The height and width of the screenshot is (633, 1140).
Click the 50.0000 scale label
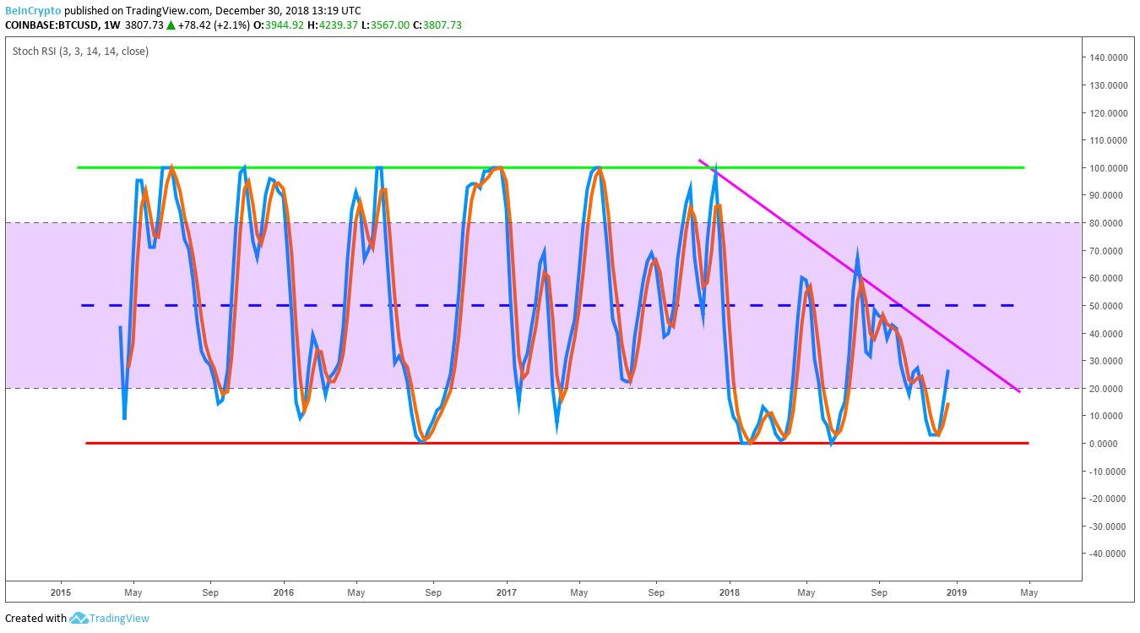pyautogui.click(x=1108, y=305)
